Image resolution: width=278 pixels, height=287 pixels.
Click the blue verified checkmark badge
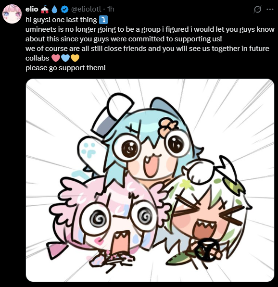pos(64,9)
